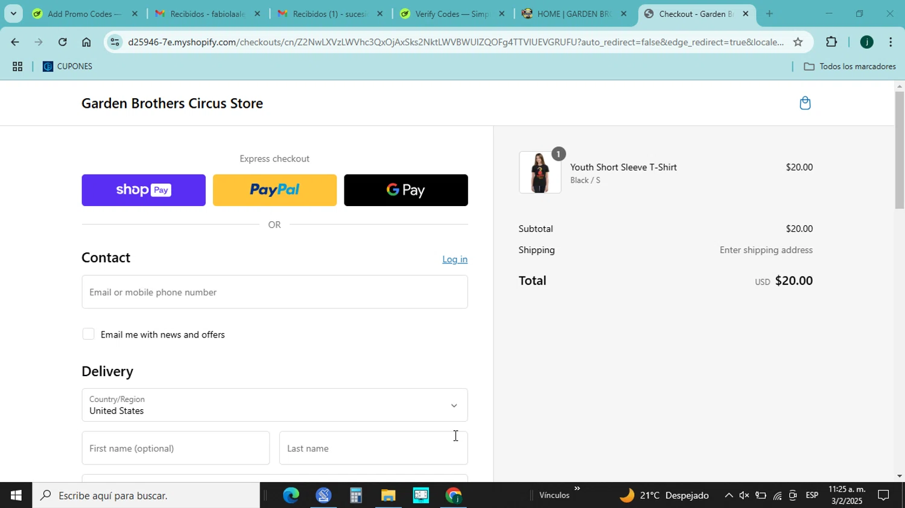The image size is (905, 508).
Task: Select the Checkout - Garden Brothers tab
Action: click(x=696, y=13)
